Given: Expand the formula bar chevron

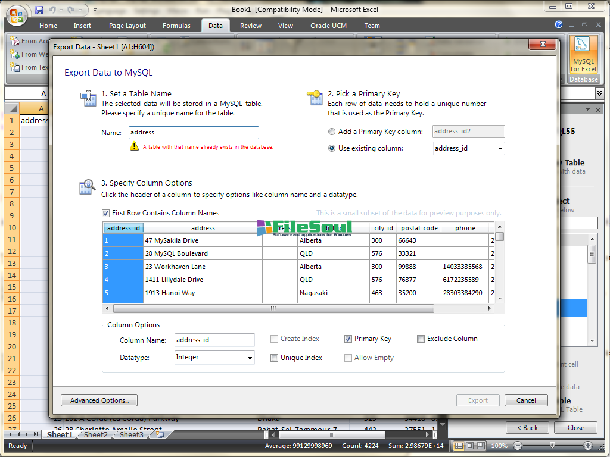Looking at the screenshot, I should point(599,93).
